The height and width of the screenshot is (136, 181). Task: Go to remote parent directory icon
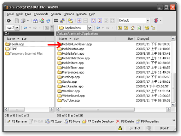[120, 28]
